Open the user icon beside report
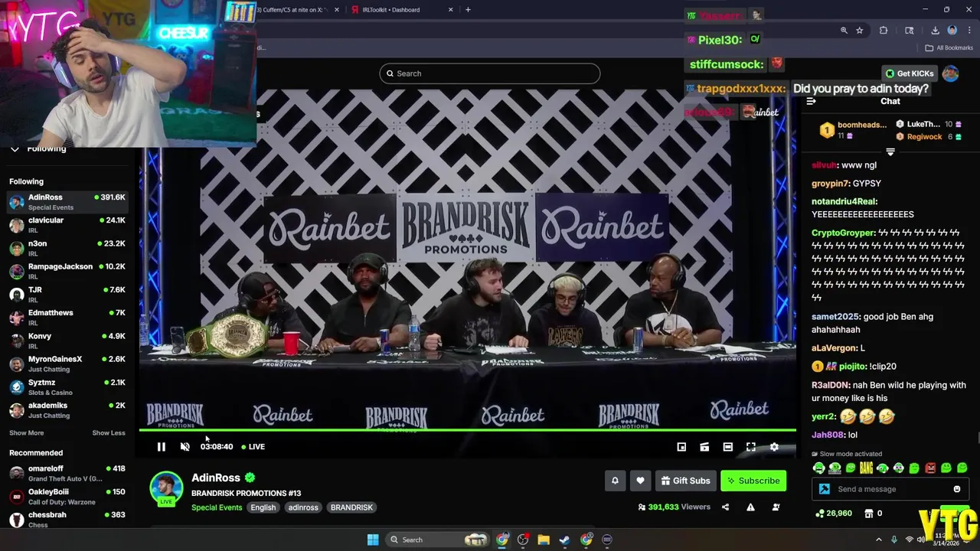Viewport: 980px width, 551px height. point(776,507)
